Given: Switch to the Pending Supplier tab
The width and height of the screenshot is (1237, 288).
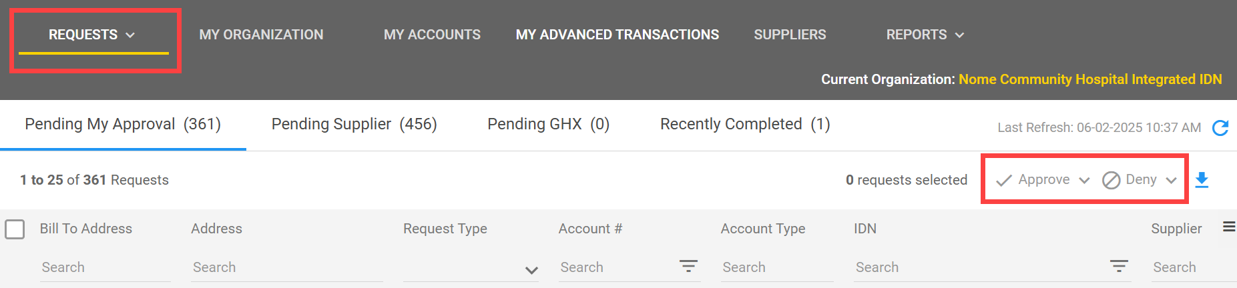Looking at the screenshot, I should tap(354, 125).
